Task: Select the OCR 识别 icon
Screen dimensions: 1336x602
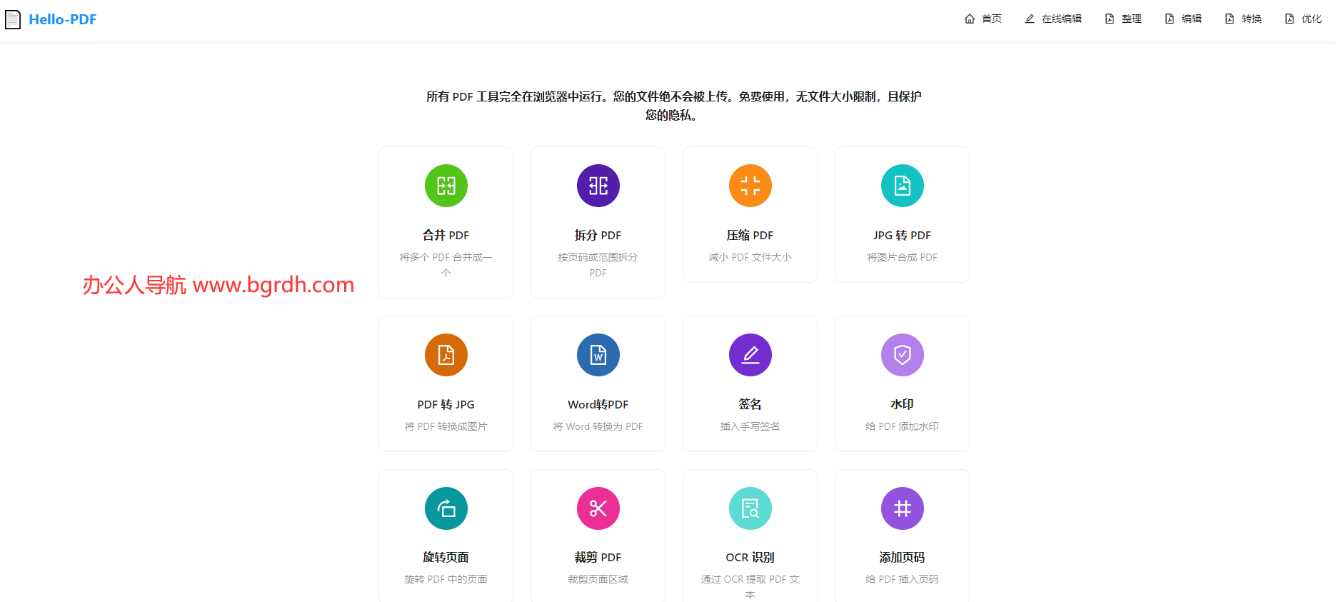Action: coord(750,508)
